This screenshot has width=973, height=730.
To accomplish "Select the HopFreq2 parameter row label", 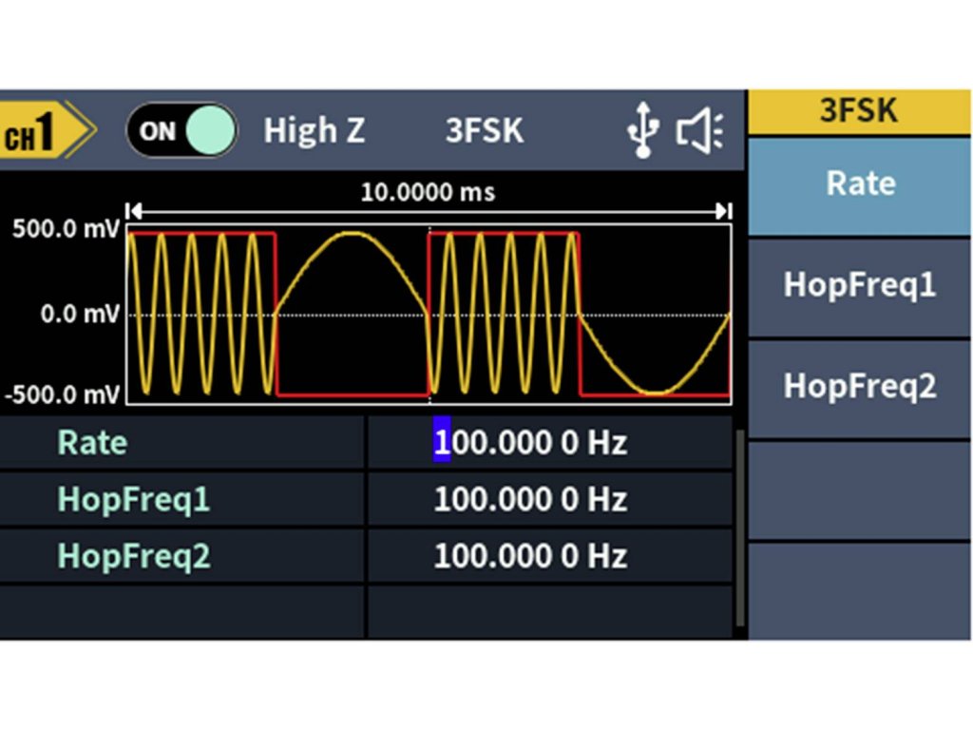I will point(133,557).
